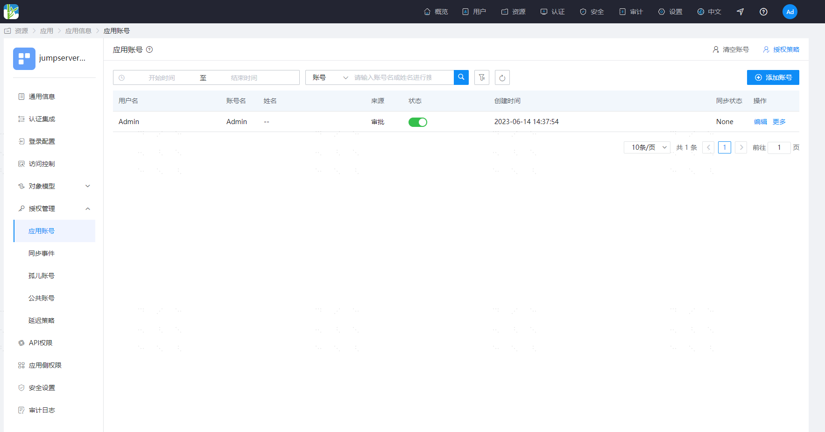The width and height of the screenshot is (825, 432).
Task: Open the 账号 search type dropdown
Action: click(x=330, y=77)
